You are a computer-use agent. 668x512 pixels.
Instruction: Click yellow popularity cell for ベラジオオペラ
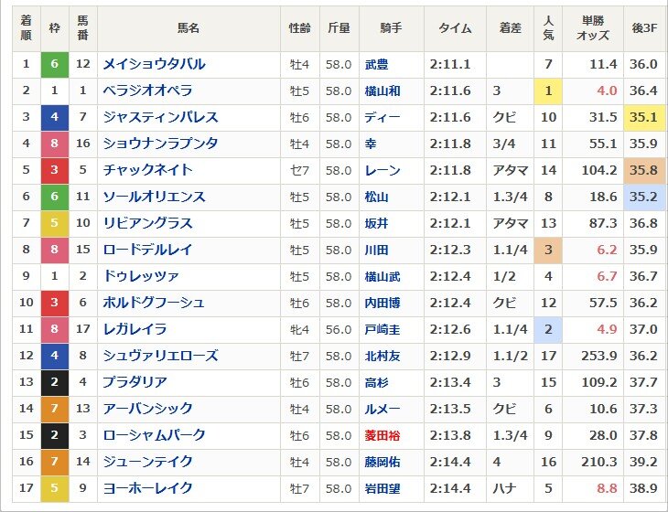(x=548, y=91)
